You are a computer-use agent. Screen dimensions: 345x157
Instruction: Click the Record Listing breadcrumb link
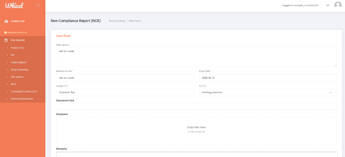[x=117, y=21]
